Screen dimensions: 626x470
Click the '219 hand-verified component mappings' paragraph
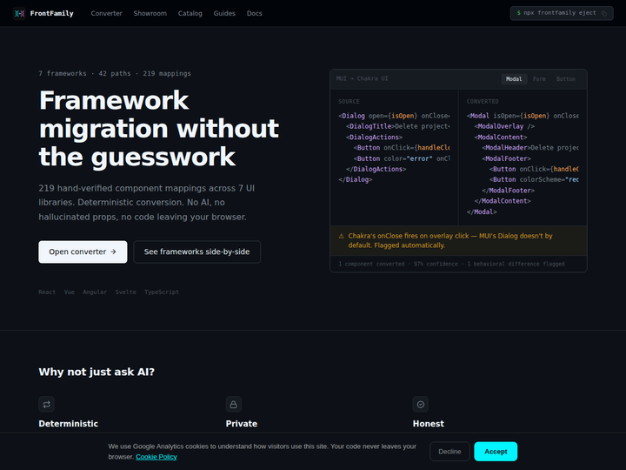click(x=147, y=203)
